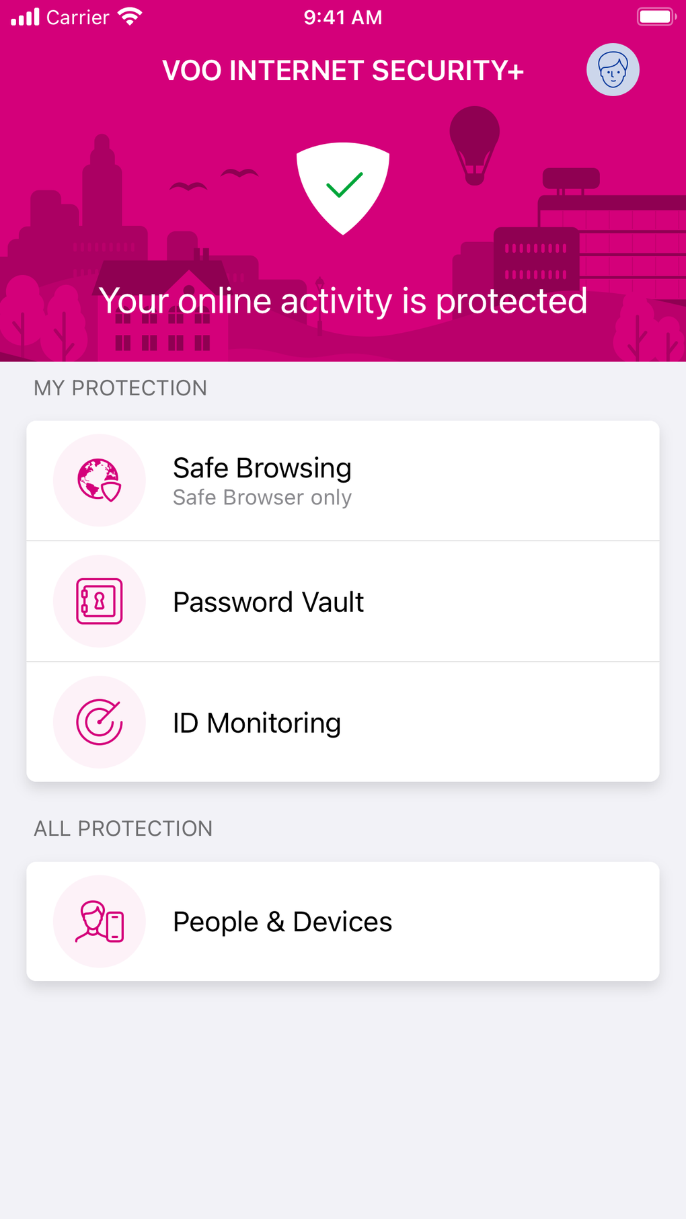The image size is (686, 1219).
Task: Tap the VOO INTERNET SECURITY+ title
Action: (x=343, y=71)
